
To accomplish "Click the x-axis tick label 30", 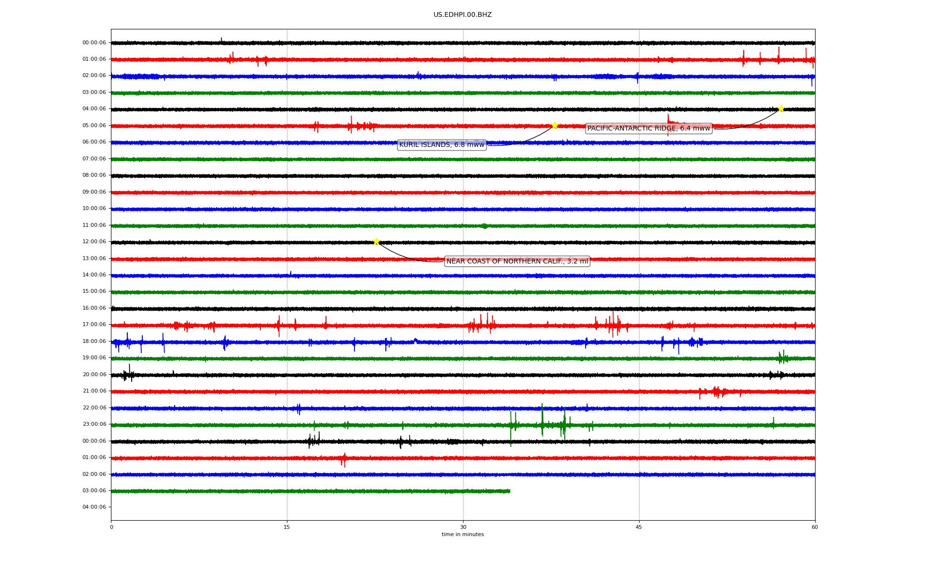I will pyautogui.click(x=463, y=527).
